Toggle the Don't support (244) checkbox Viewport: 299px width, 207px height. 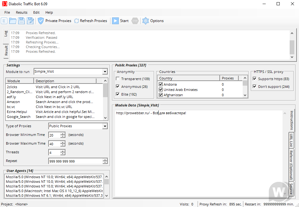[255, 86]
